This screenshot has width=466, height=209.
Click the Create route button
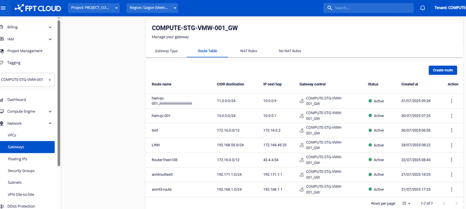click(x=442, y=70)
